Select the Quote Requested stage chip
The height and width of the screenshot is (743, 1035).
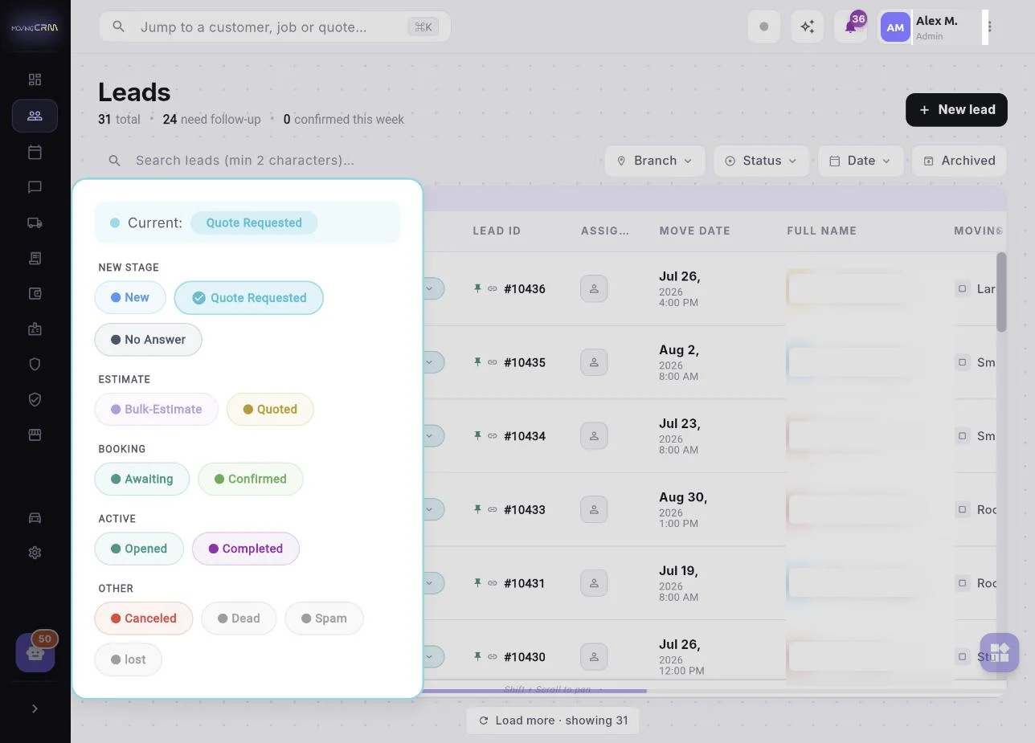click(249, 297)
